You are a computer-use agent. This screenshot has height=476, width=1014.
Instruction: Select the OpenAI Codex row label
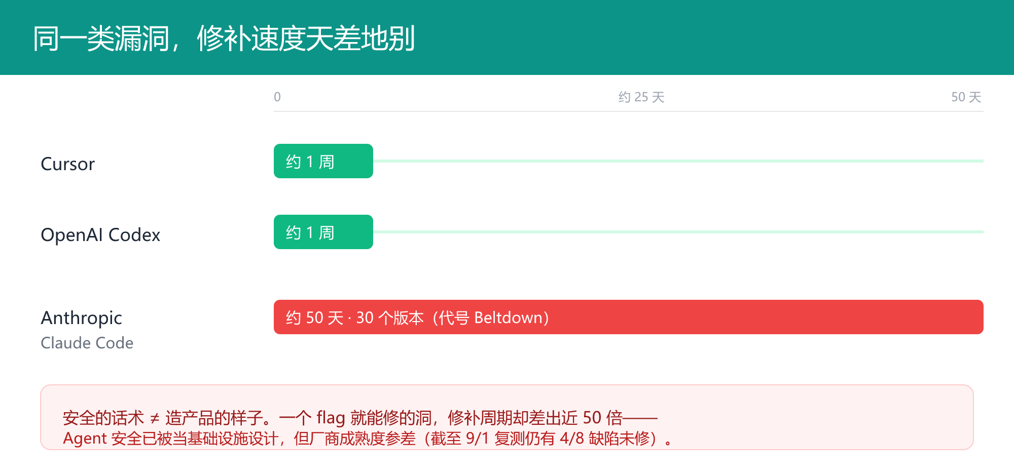pyautogui.click(x=100, y=235)
